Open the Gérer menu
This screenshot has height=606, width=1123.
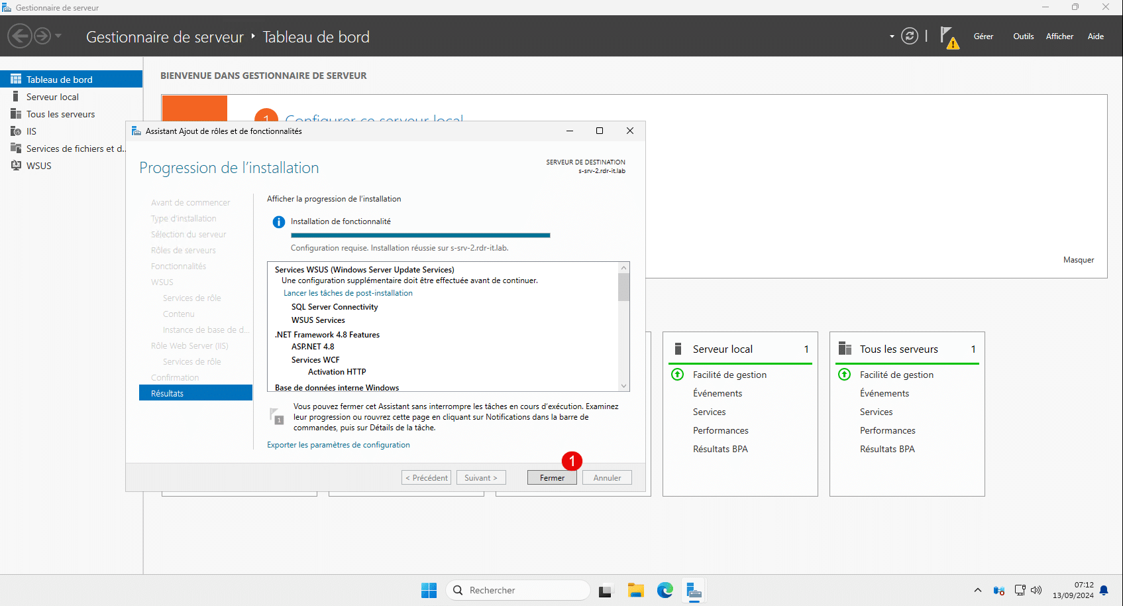pyautogui.click(x=983, y=36)
